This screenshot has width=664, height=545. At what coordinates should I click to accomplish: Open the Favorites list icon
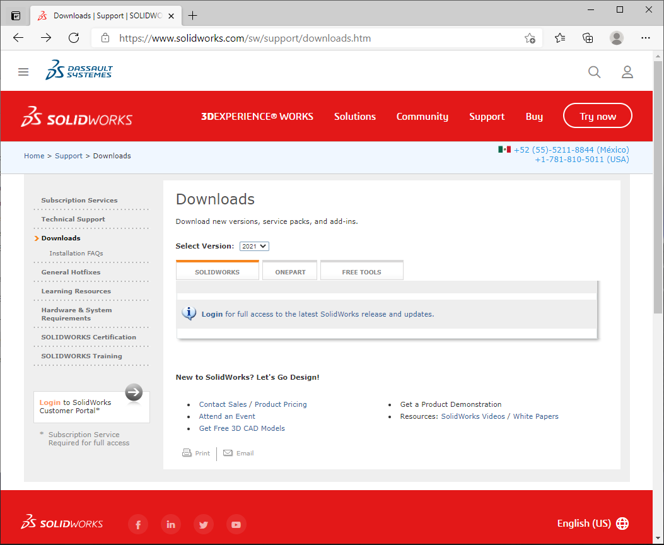560,38
